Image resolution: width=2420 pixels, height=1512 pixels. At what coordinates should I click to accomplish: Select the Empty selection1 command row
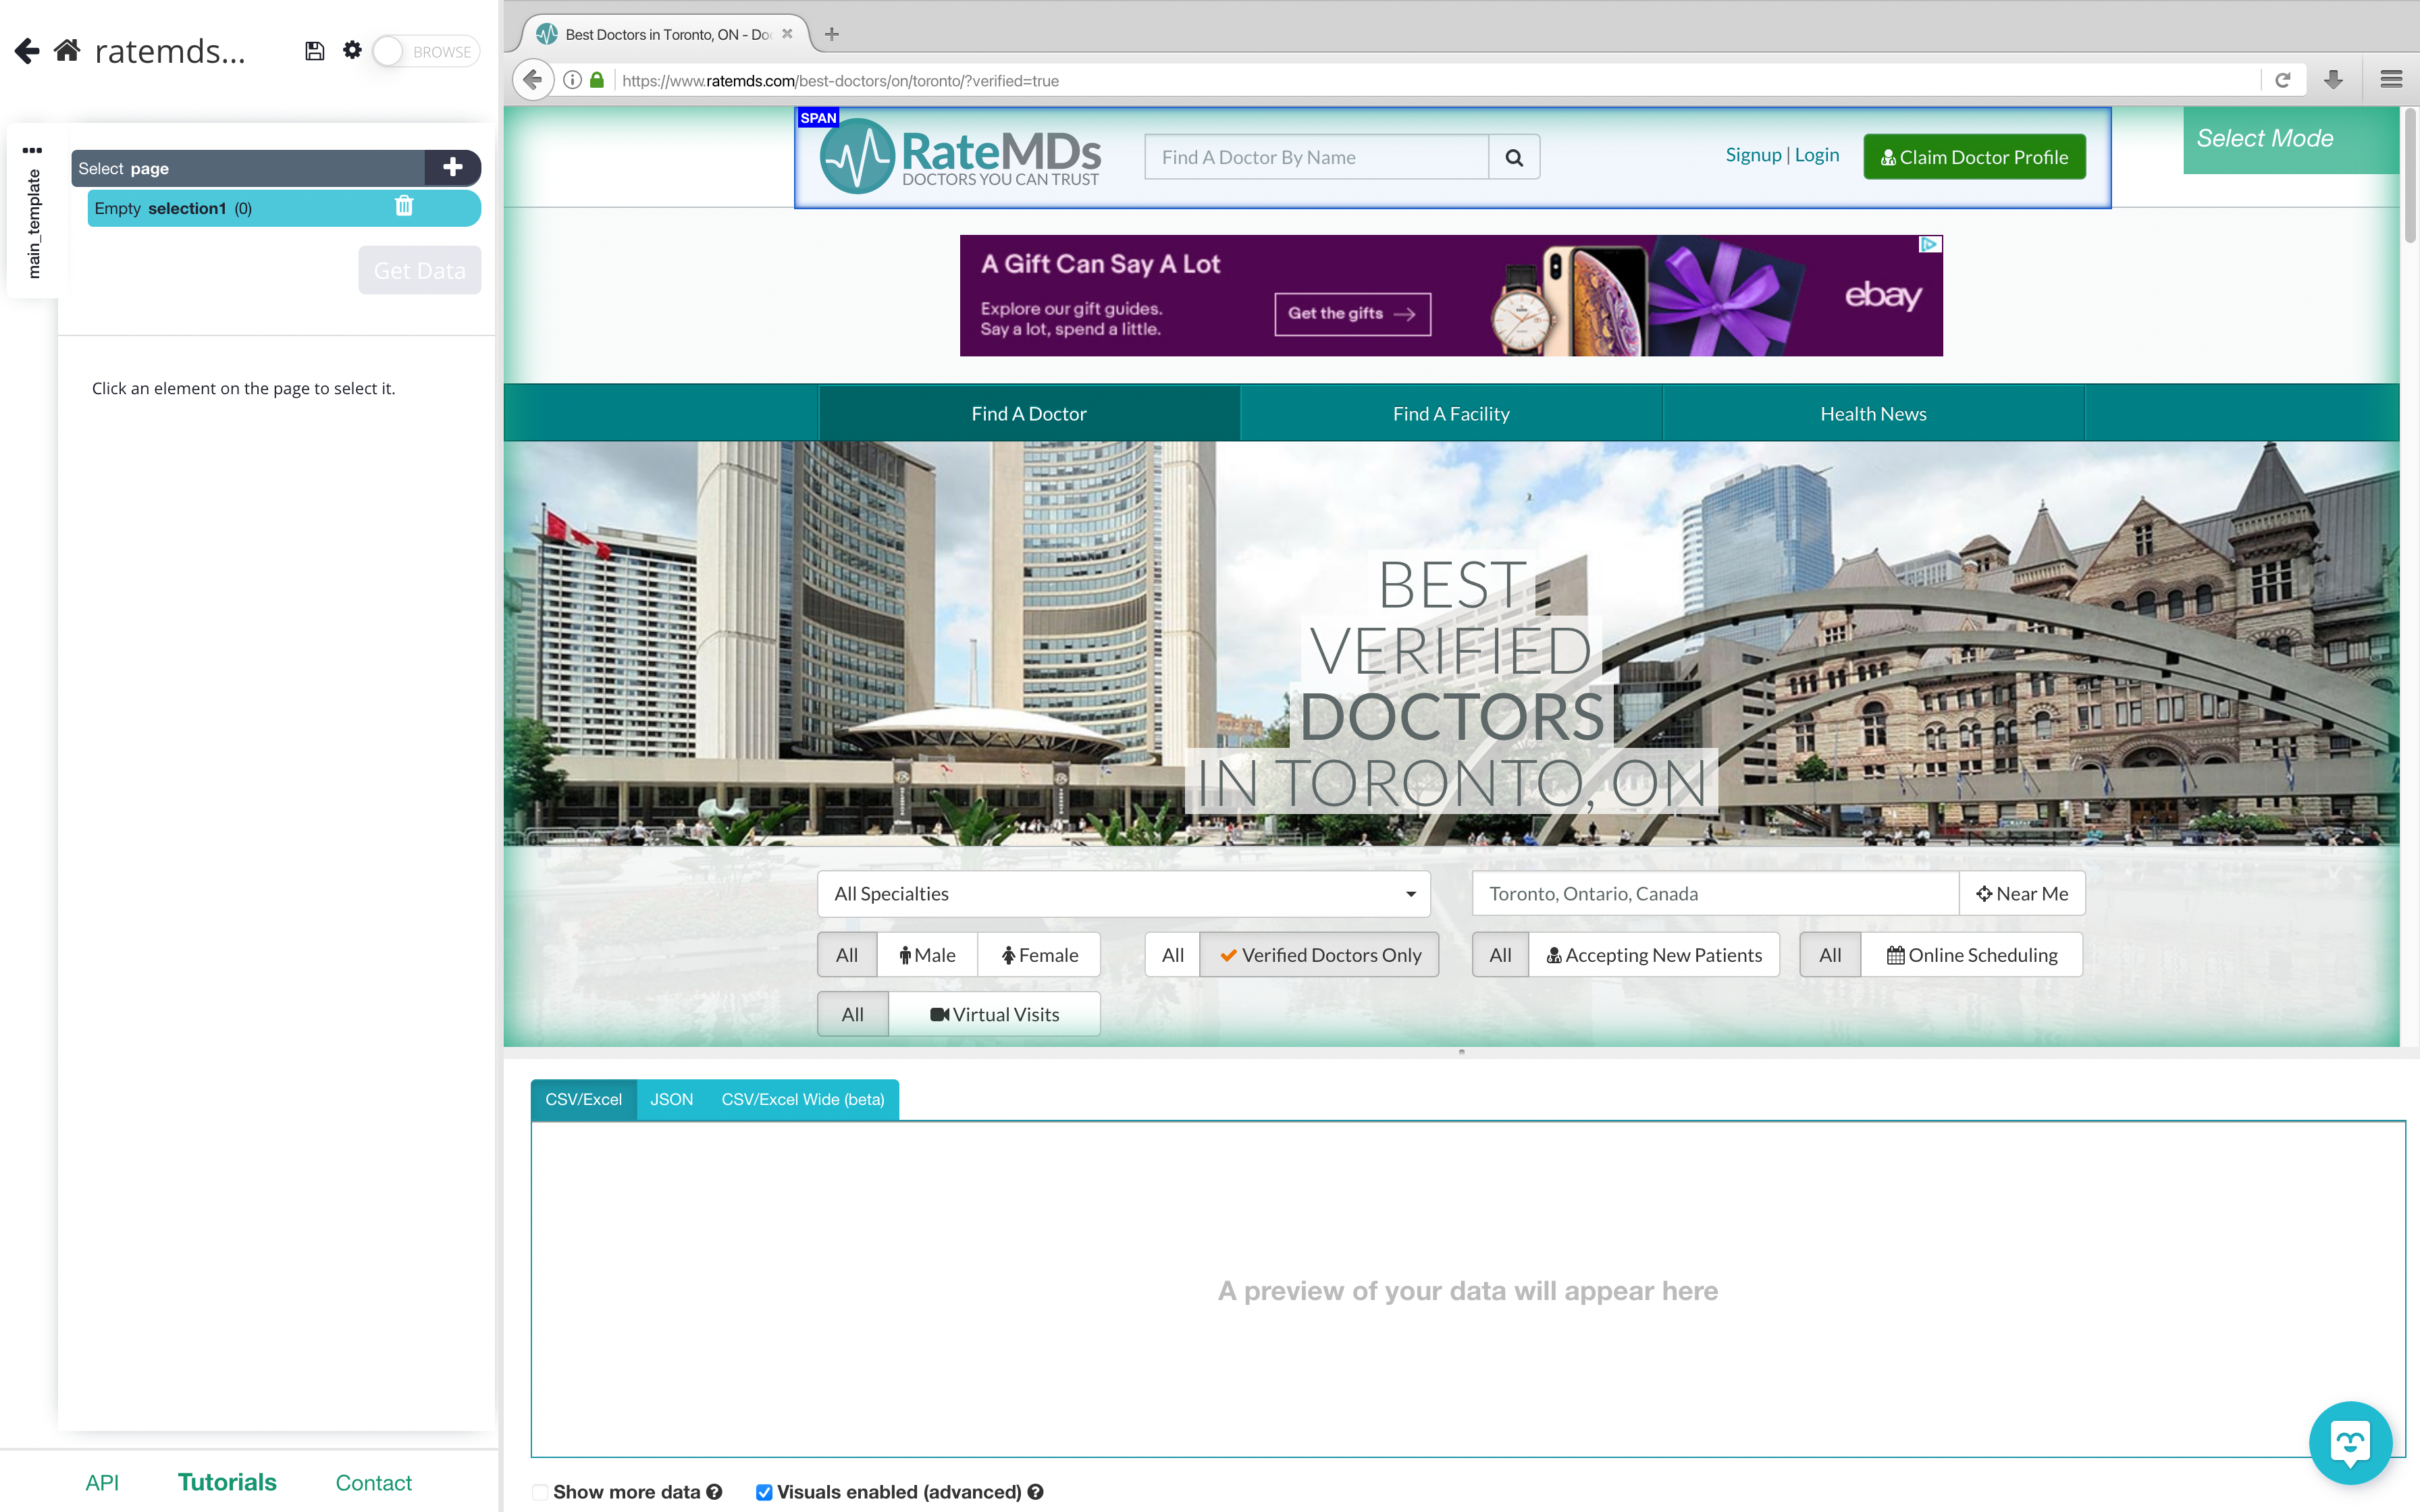(284, 208)
